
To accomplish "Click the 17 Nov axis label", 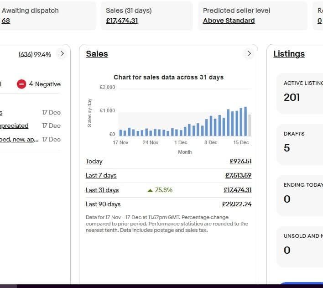I will pyautogui.click(x=120, y=142).
